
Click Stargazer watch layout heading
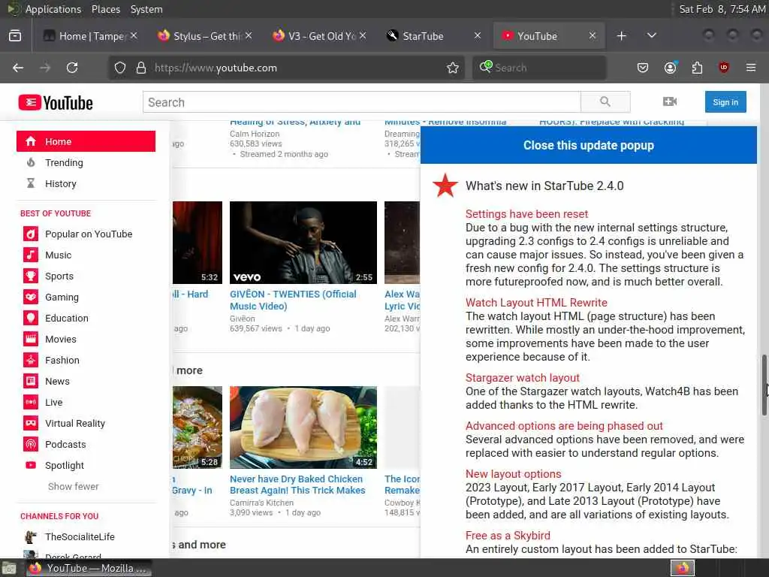tap(523, 378)
